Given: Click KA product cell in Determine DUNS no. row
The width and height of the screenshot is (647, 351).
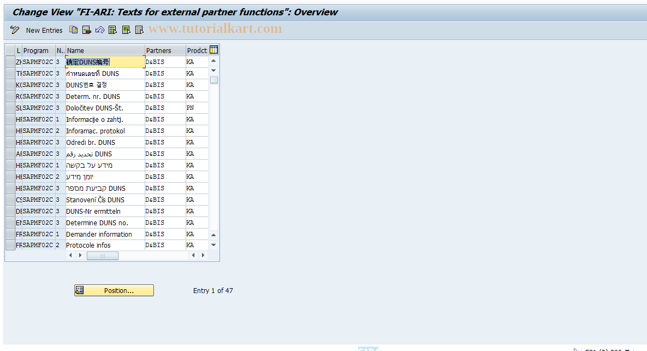Looking at the screenshot, I should (x=197, y=223).
